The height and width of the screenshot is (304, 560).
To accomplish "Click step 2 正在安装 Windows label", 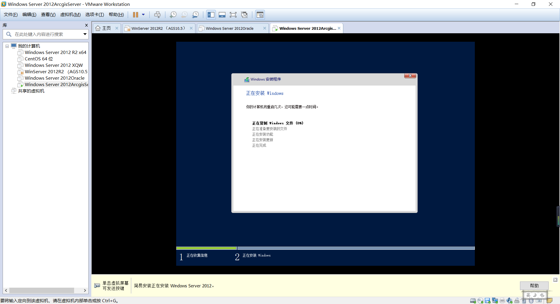I will tap(257, 256).
